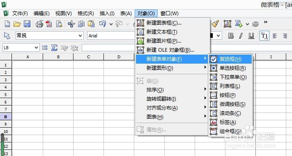Click the Redo arrow icon
Viewport: 292px width, 156px height.
[119, 24]
